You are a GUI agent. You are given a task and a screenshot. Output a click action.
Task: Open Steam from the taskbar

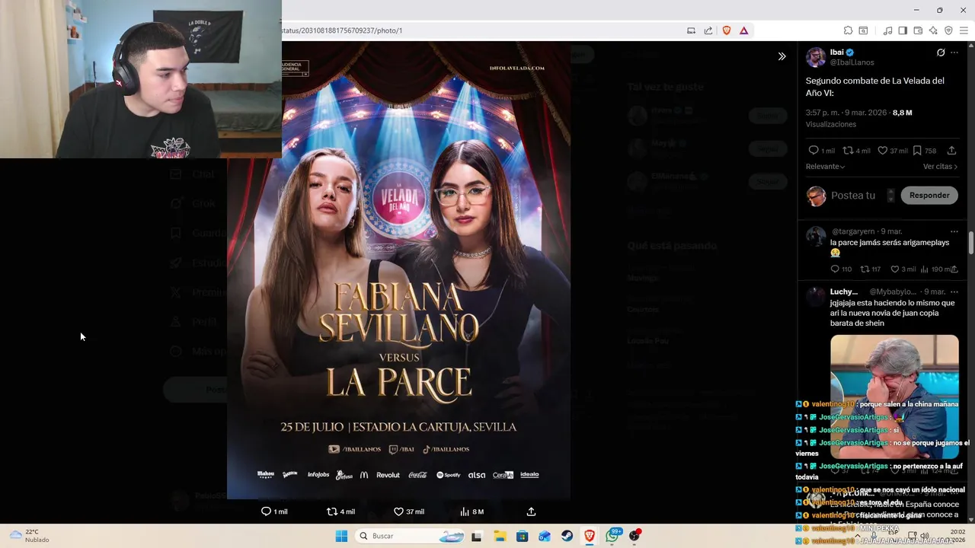tap(567, 536)
